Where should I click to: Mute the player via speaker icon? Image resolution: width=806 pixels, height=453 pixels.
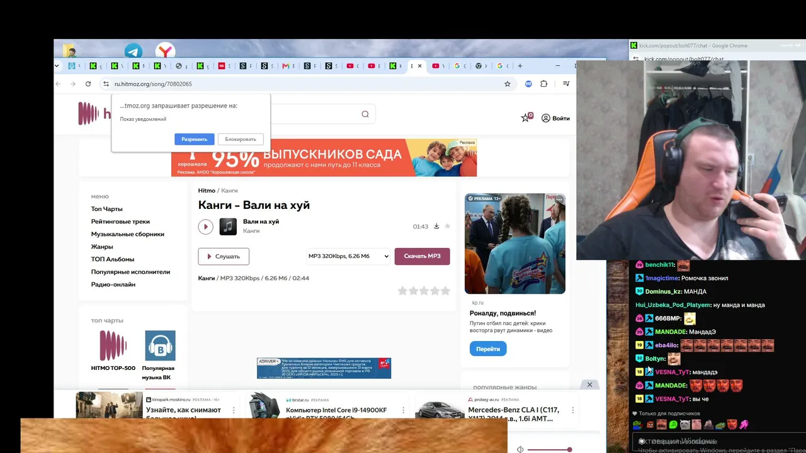520,449
